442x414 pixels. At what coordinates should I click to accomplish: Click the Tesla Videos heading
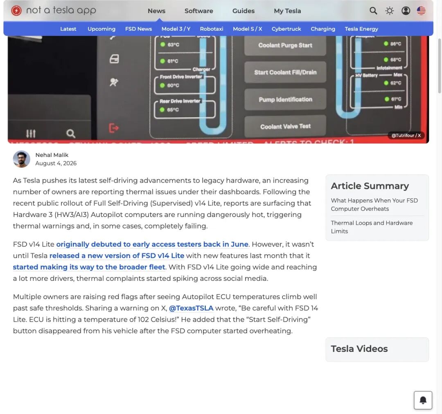click(359, 349)
